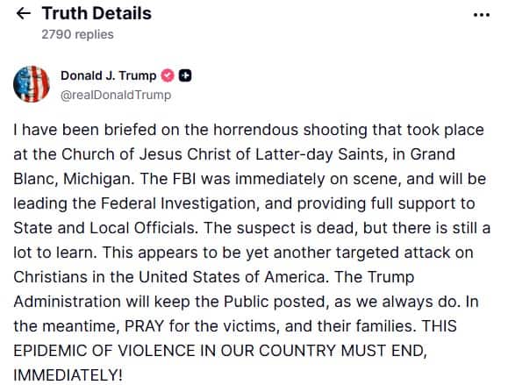Click the @realDonaldTrump handle
The height and width of the screenshot is (385, 508).
[x=116, y=95]
